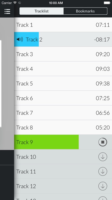This screenshot has height=200, width=112.
Task: Click the green Track 9 download progress
Action: 46,142
